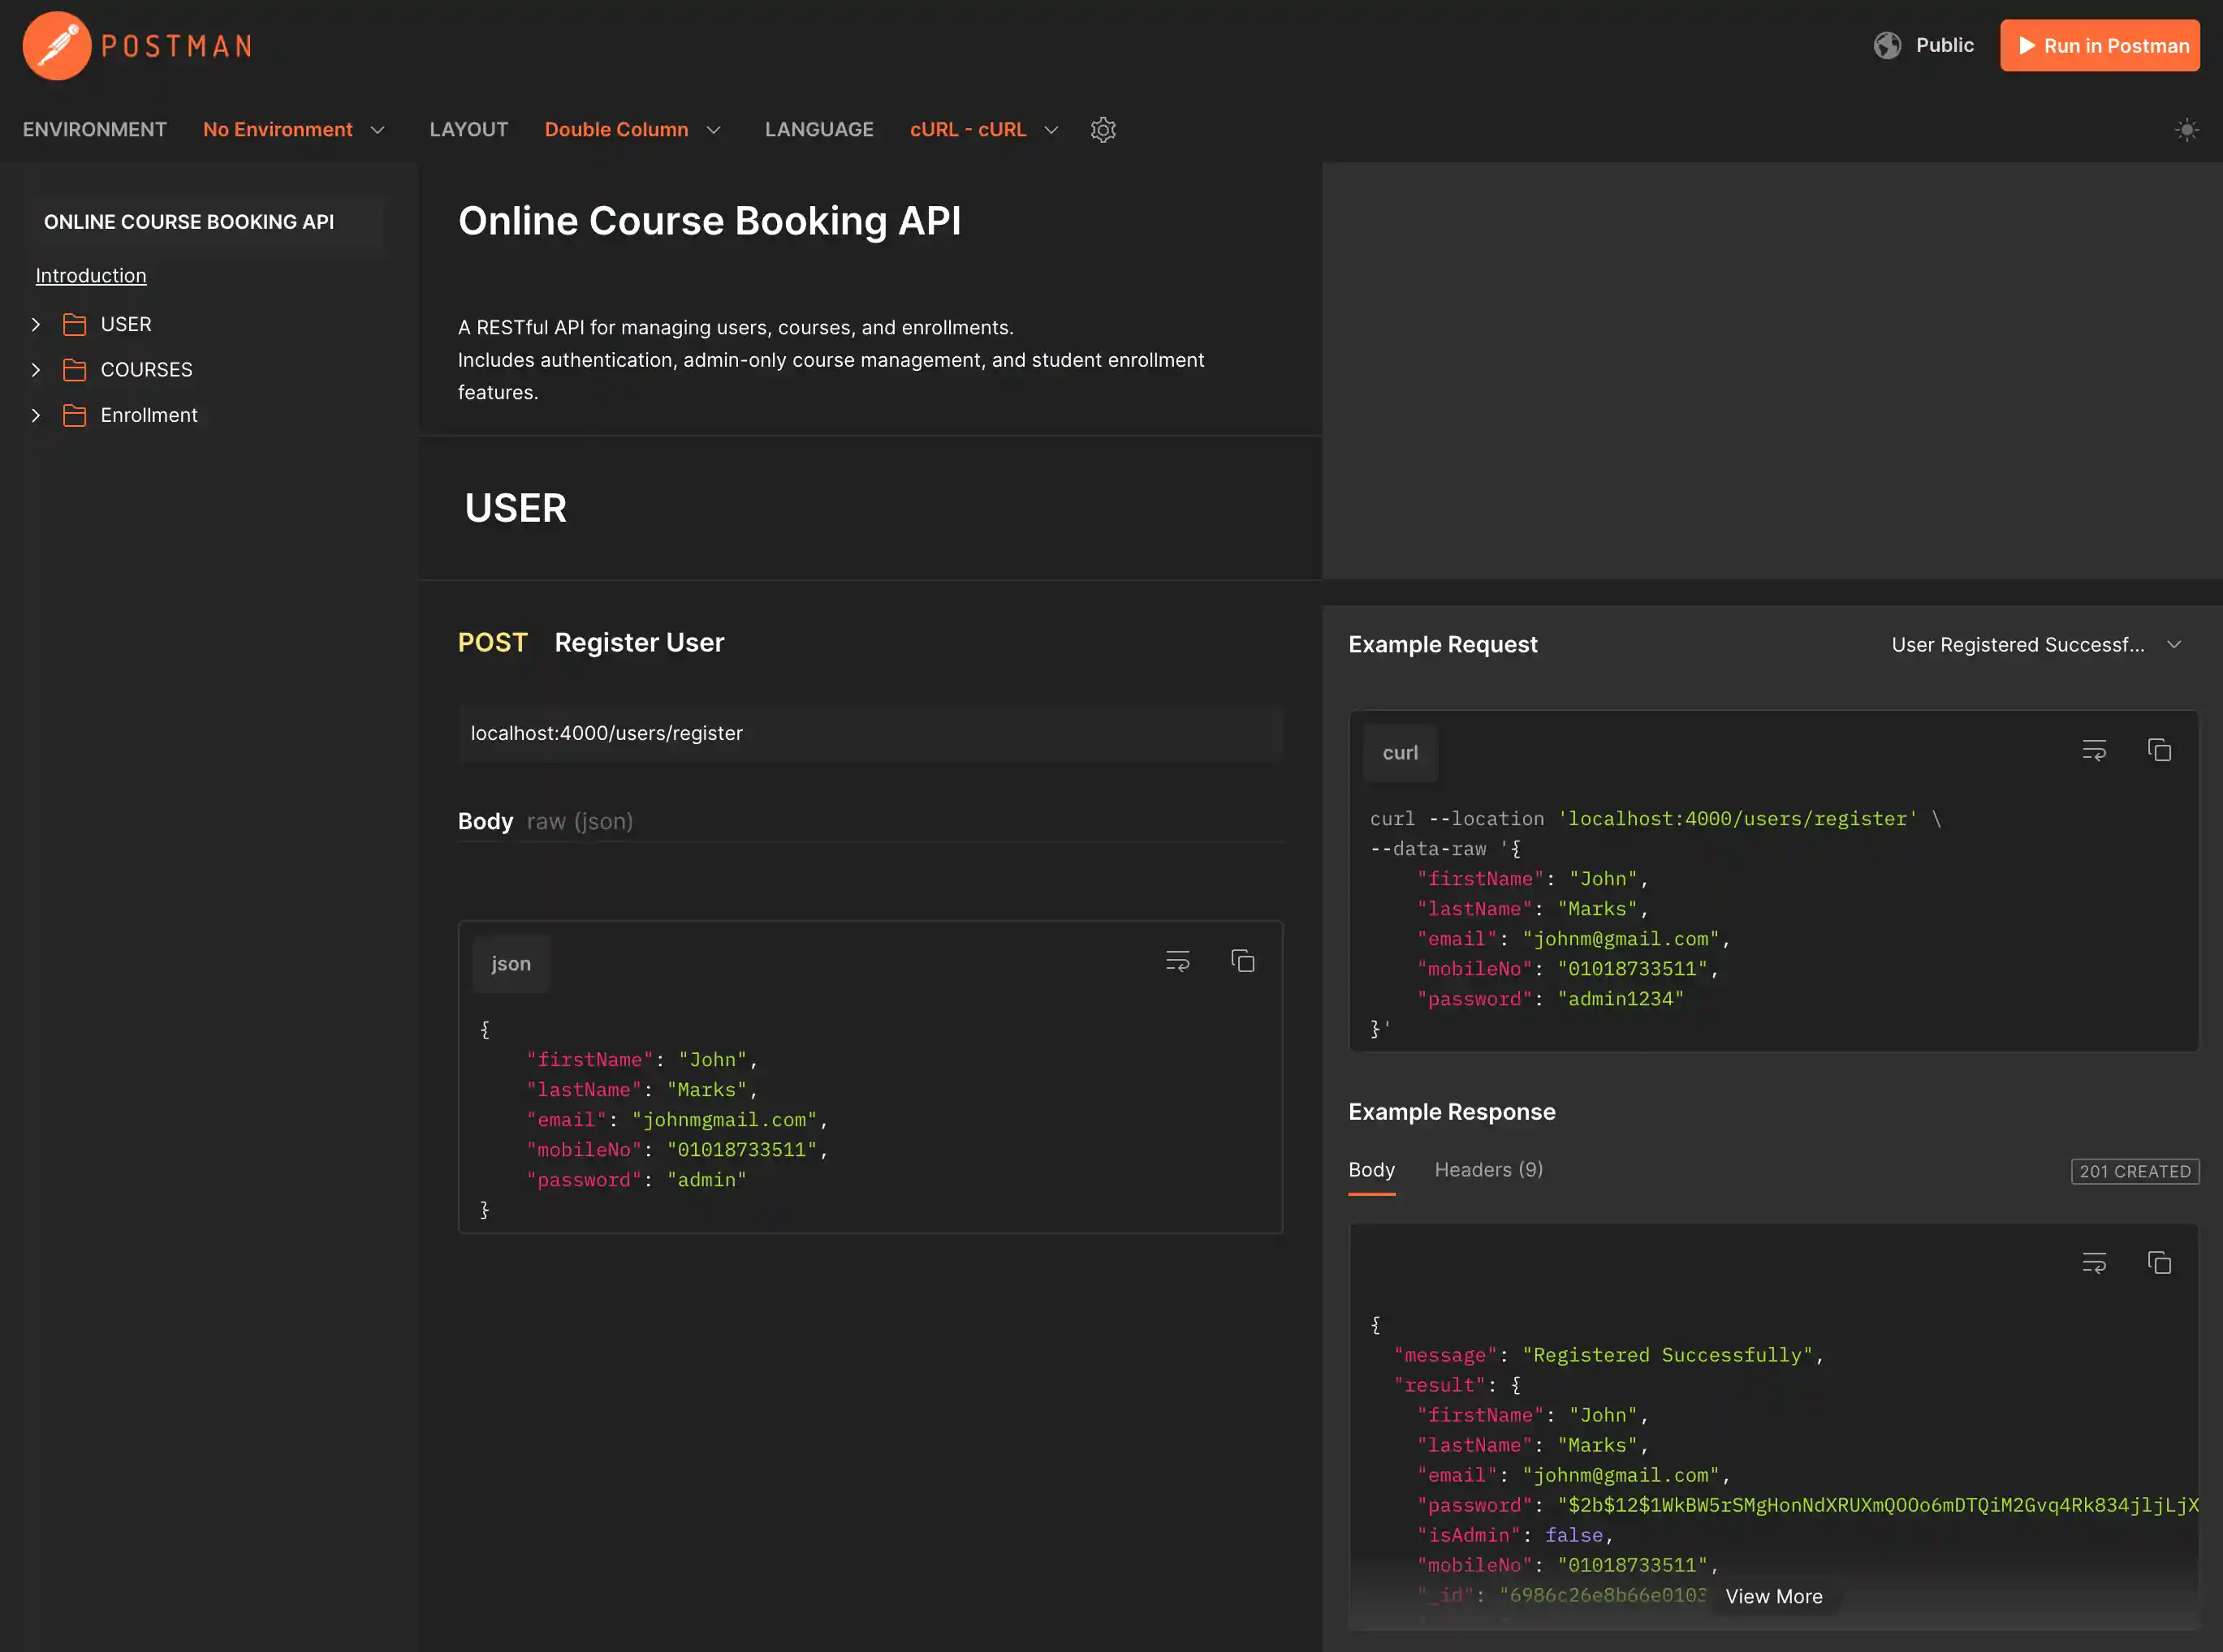Click the Run in Postman button
This screenshot has height=1652, width=2223.
2099,45
